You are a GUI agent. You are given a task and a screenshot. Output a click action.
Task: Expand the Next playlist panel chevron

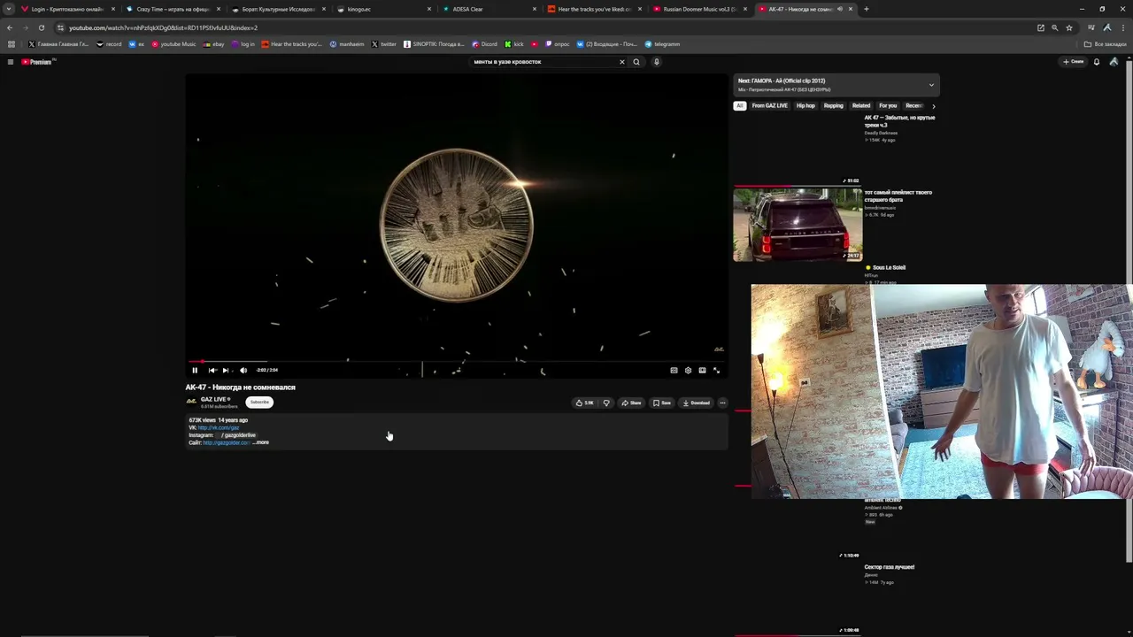(x=931, y=85)
